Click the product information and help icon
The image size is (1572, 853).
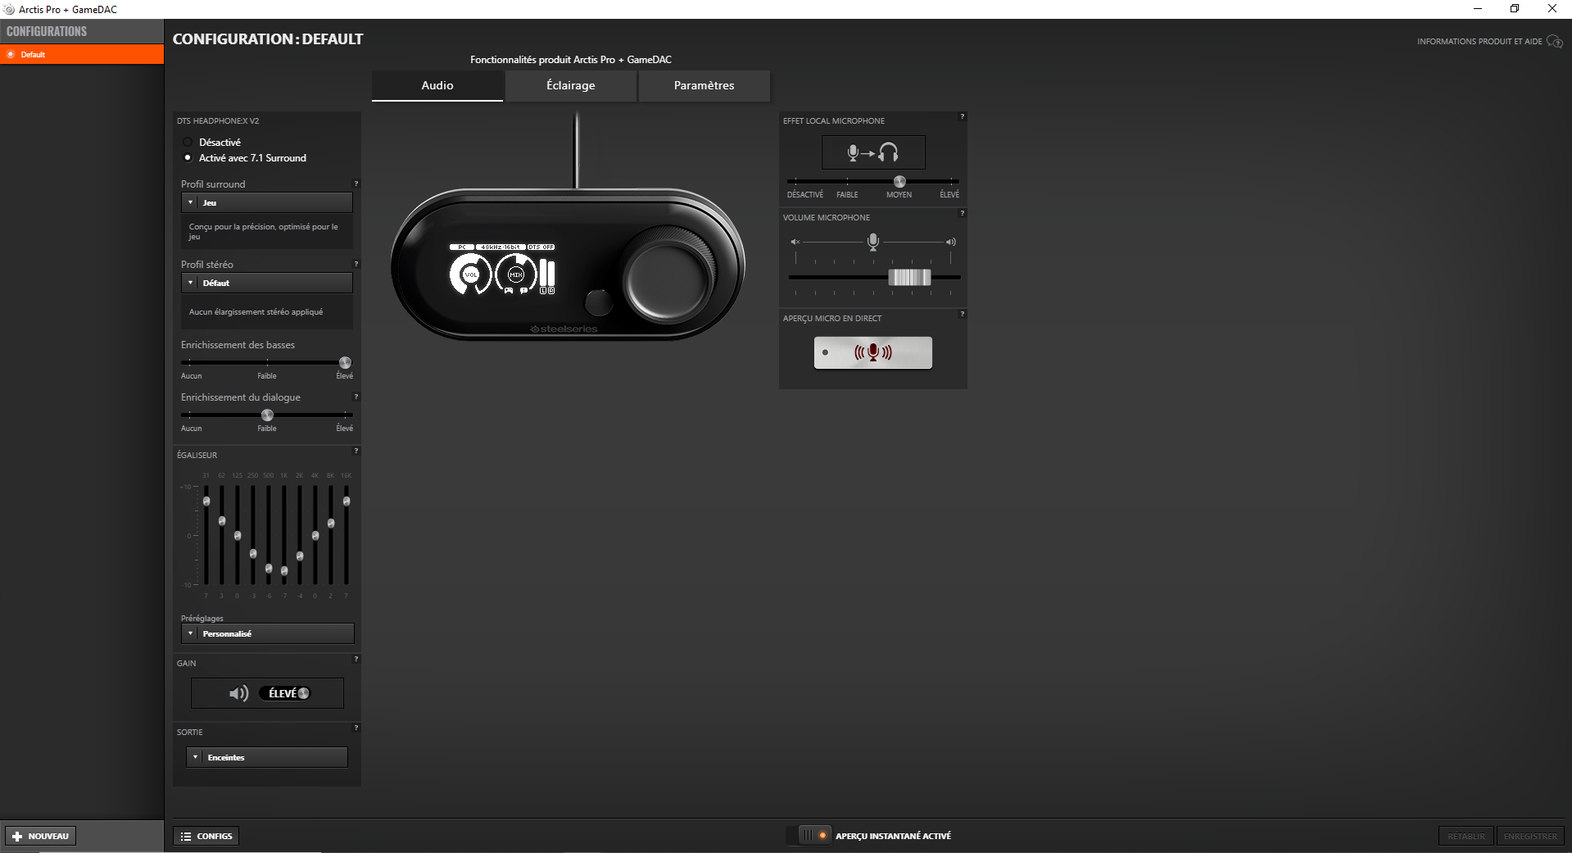click(x=1554, y=41)
